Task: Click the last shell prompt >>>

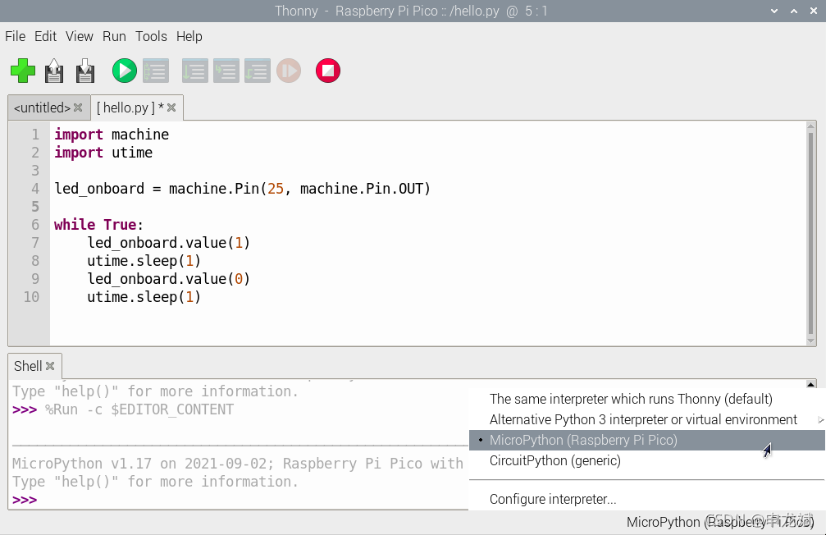Action: pyautogui.click(x=25, y=500)
